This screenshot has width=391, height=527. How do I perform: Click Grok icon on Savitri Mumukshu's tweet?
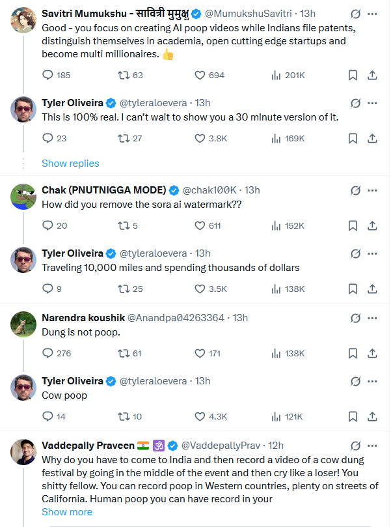[355, 14]
